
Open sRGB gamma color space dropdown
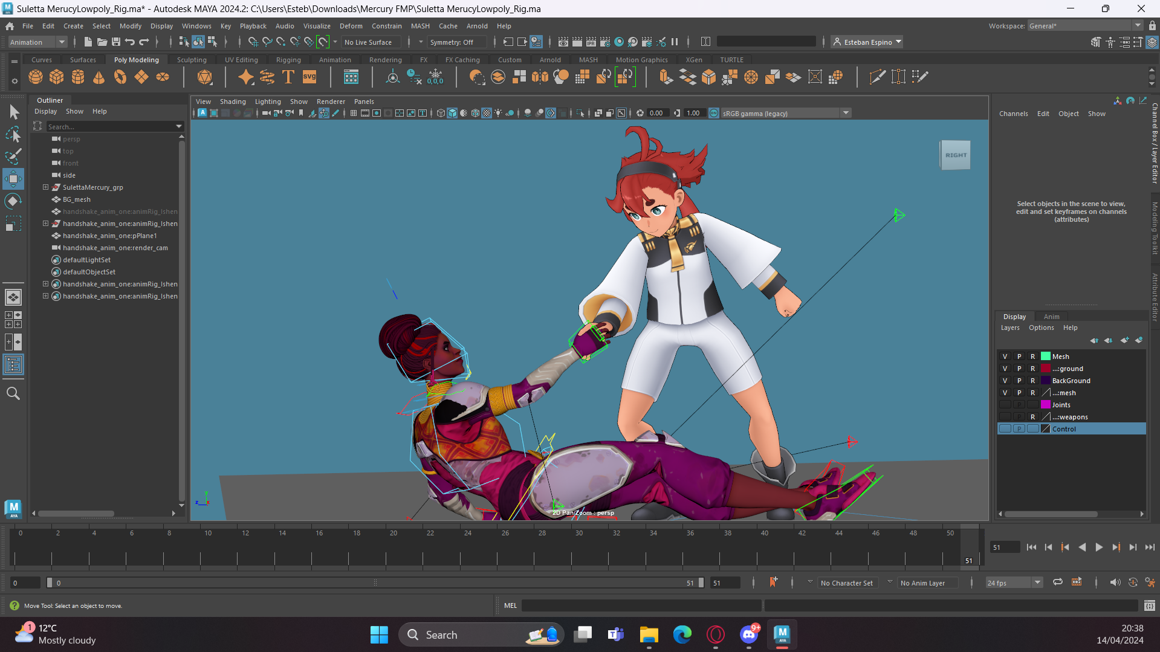786,113
